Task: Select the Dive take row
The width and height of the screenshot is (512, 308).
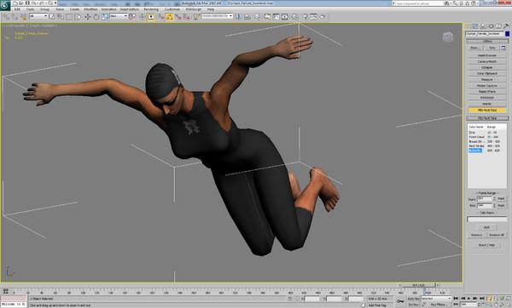Action: (x=487, y=133)
